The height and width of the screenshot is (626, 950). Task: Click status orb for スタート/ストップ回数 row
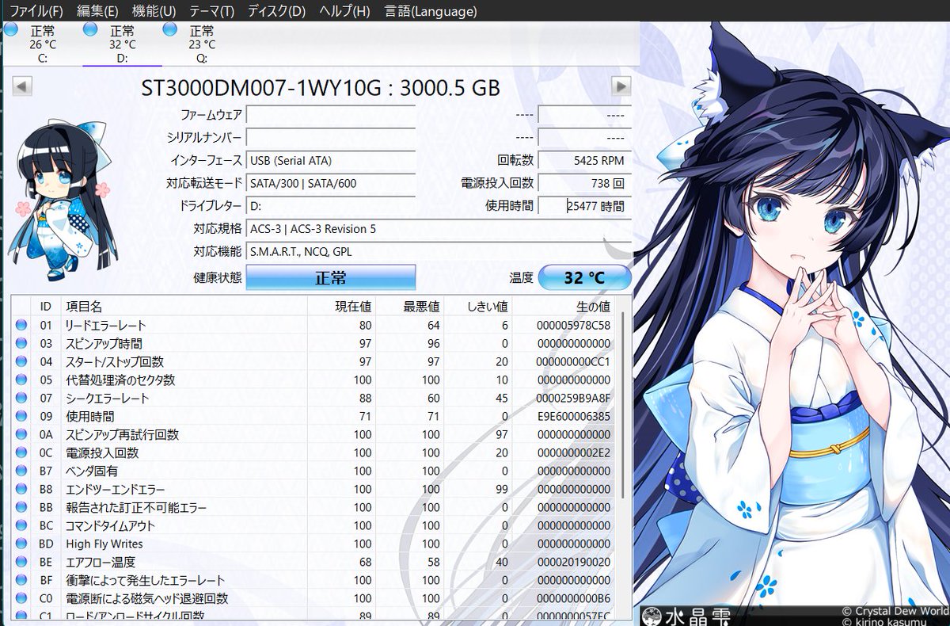click(21, 361)
